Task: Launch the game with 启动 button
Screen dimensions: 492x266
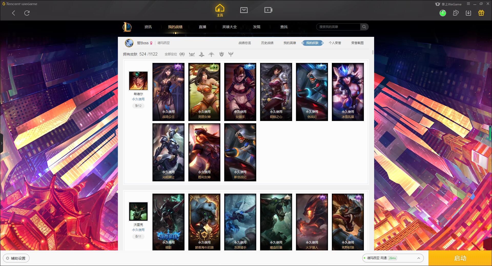Action: click(460, 258)
